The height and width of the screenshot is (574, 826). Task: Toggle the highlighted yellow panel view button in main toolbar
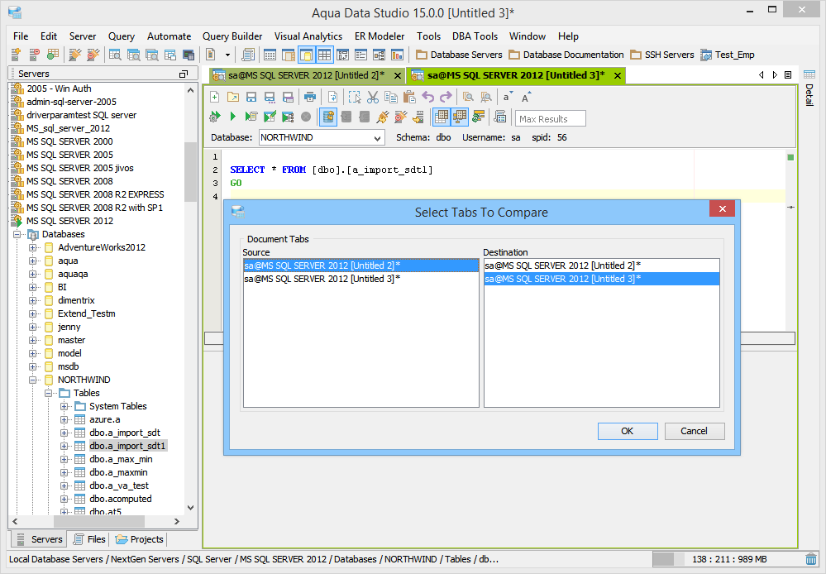(x=306, y=55)
